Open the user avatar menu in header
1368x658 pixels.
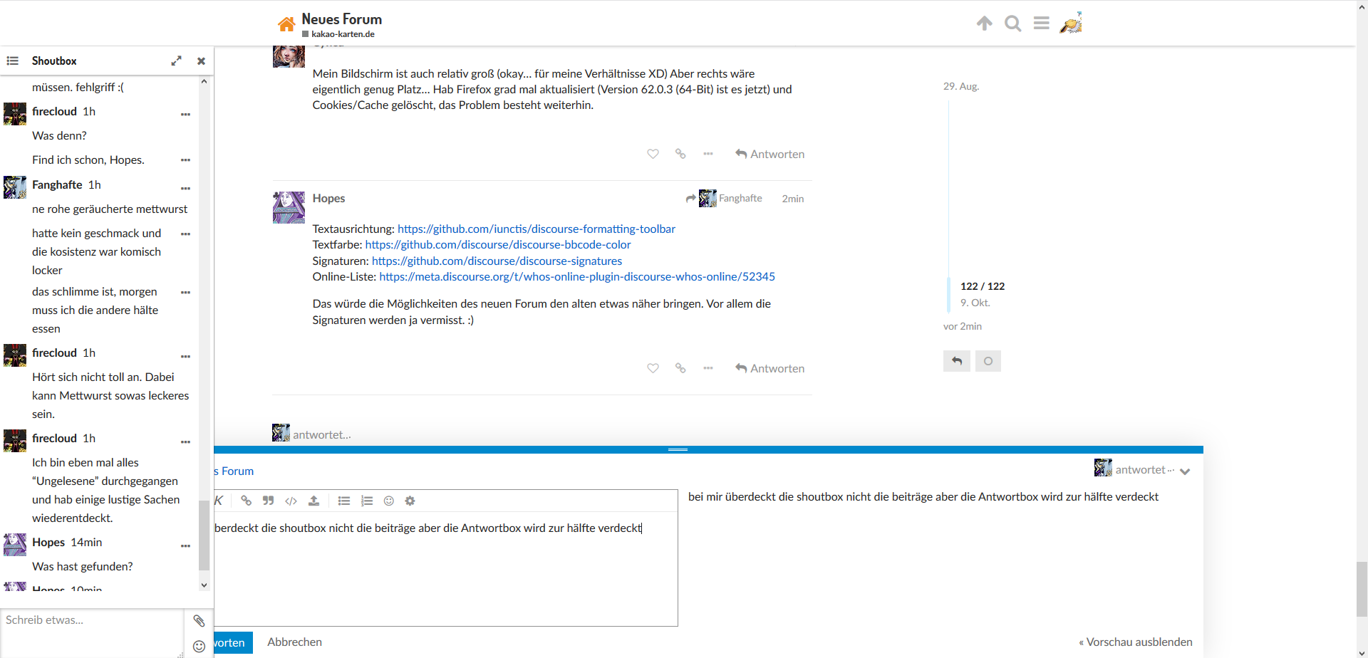(1070, 23)
